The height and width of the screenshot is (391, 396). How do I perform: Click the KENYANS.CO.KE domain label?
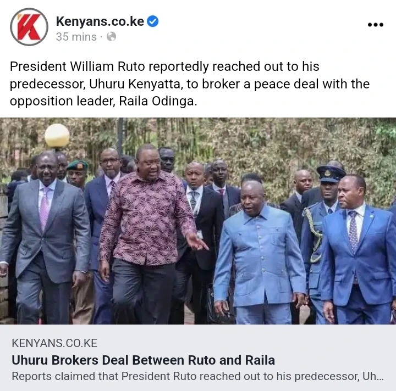coord(54,343)
